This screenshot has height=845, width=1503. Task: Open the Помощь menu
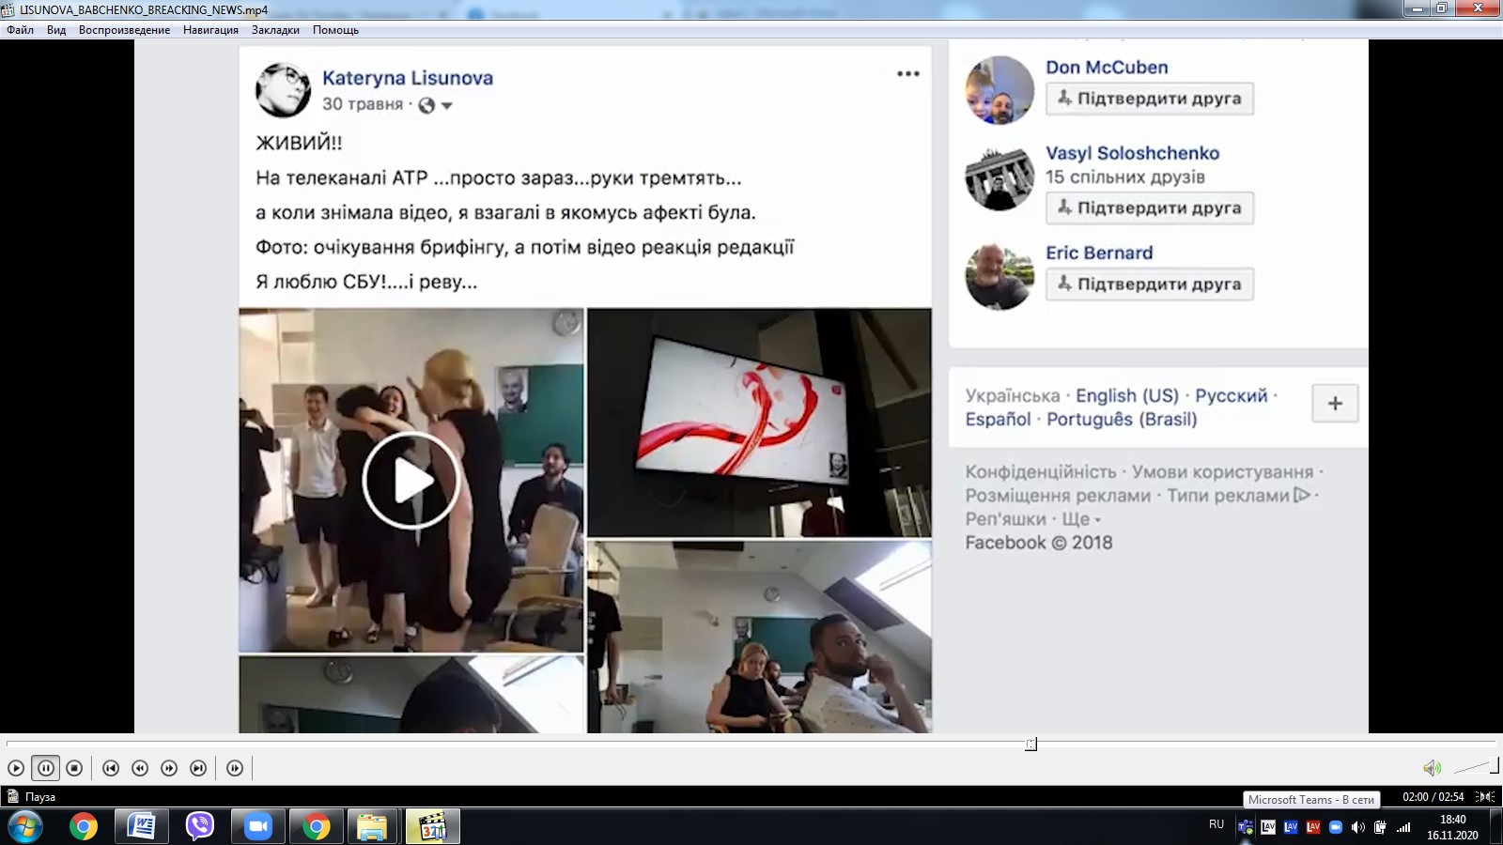[335, 30]
